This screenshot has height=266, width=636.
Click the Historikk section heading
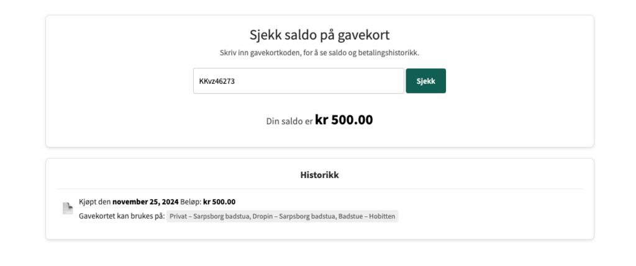pyautogui.click(x=319, y=175)
